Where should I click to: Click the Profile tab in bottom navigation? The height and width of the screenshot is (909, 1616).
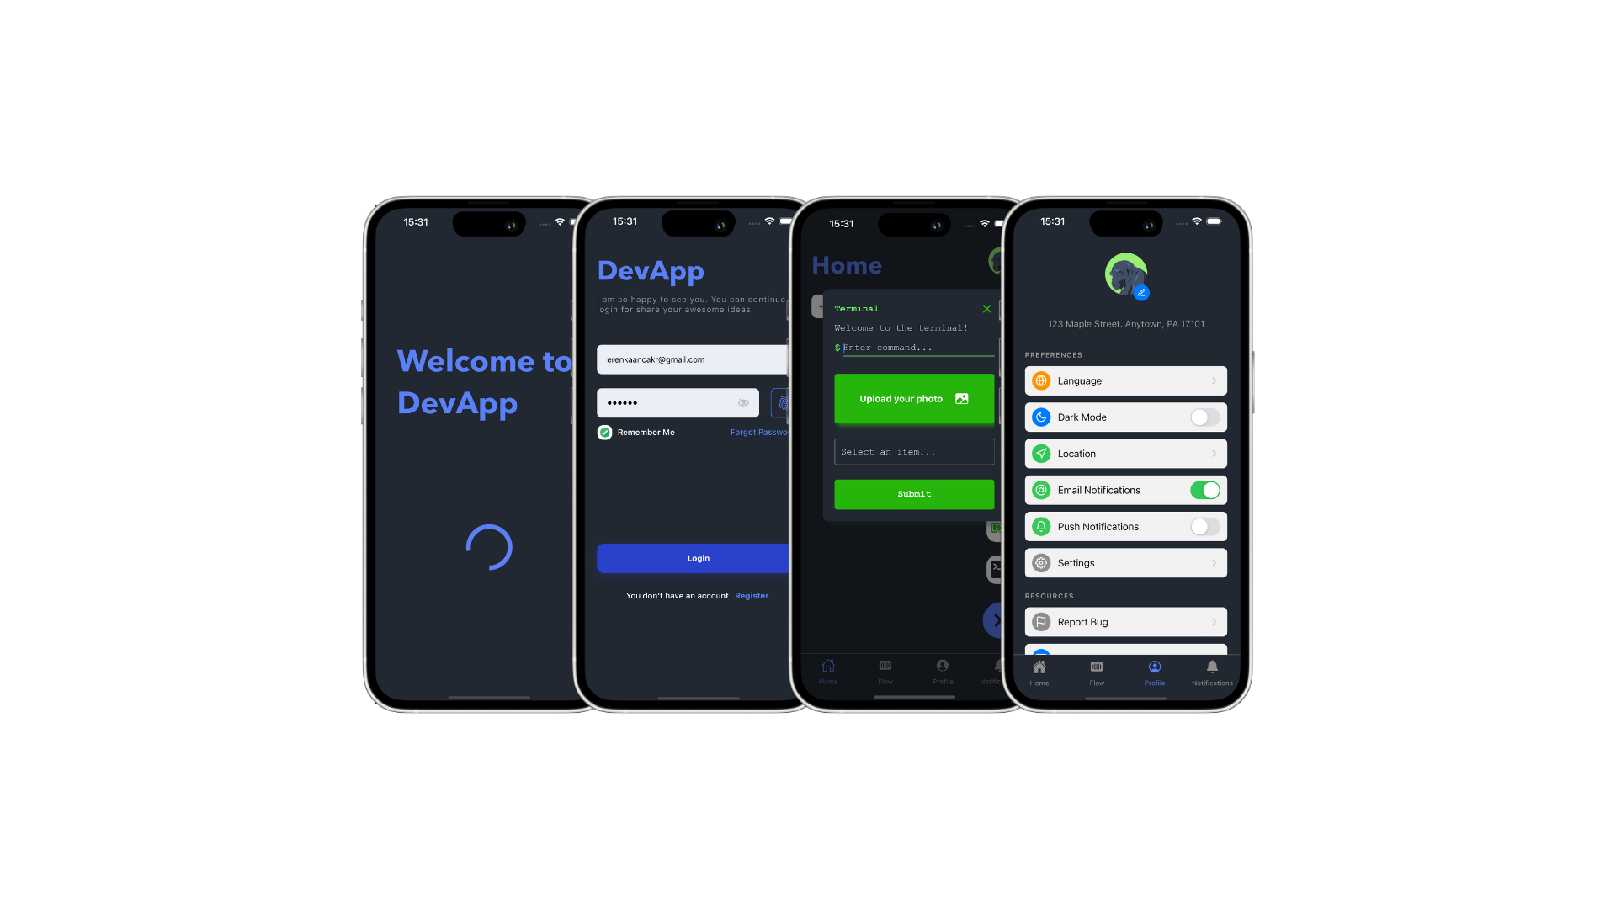[x=1154, y=670]
